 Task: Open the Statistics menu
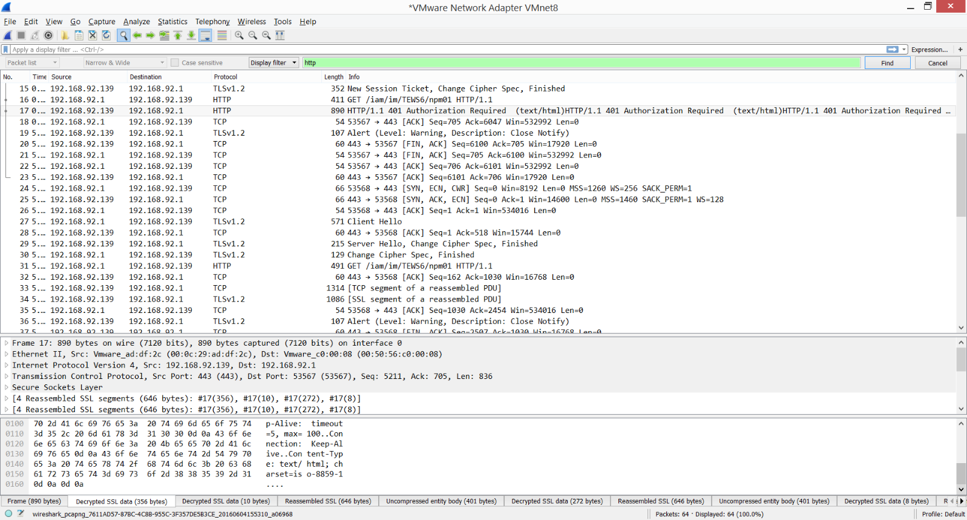click(172, 22)
